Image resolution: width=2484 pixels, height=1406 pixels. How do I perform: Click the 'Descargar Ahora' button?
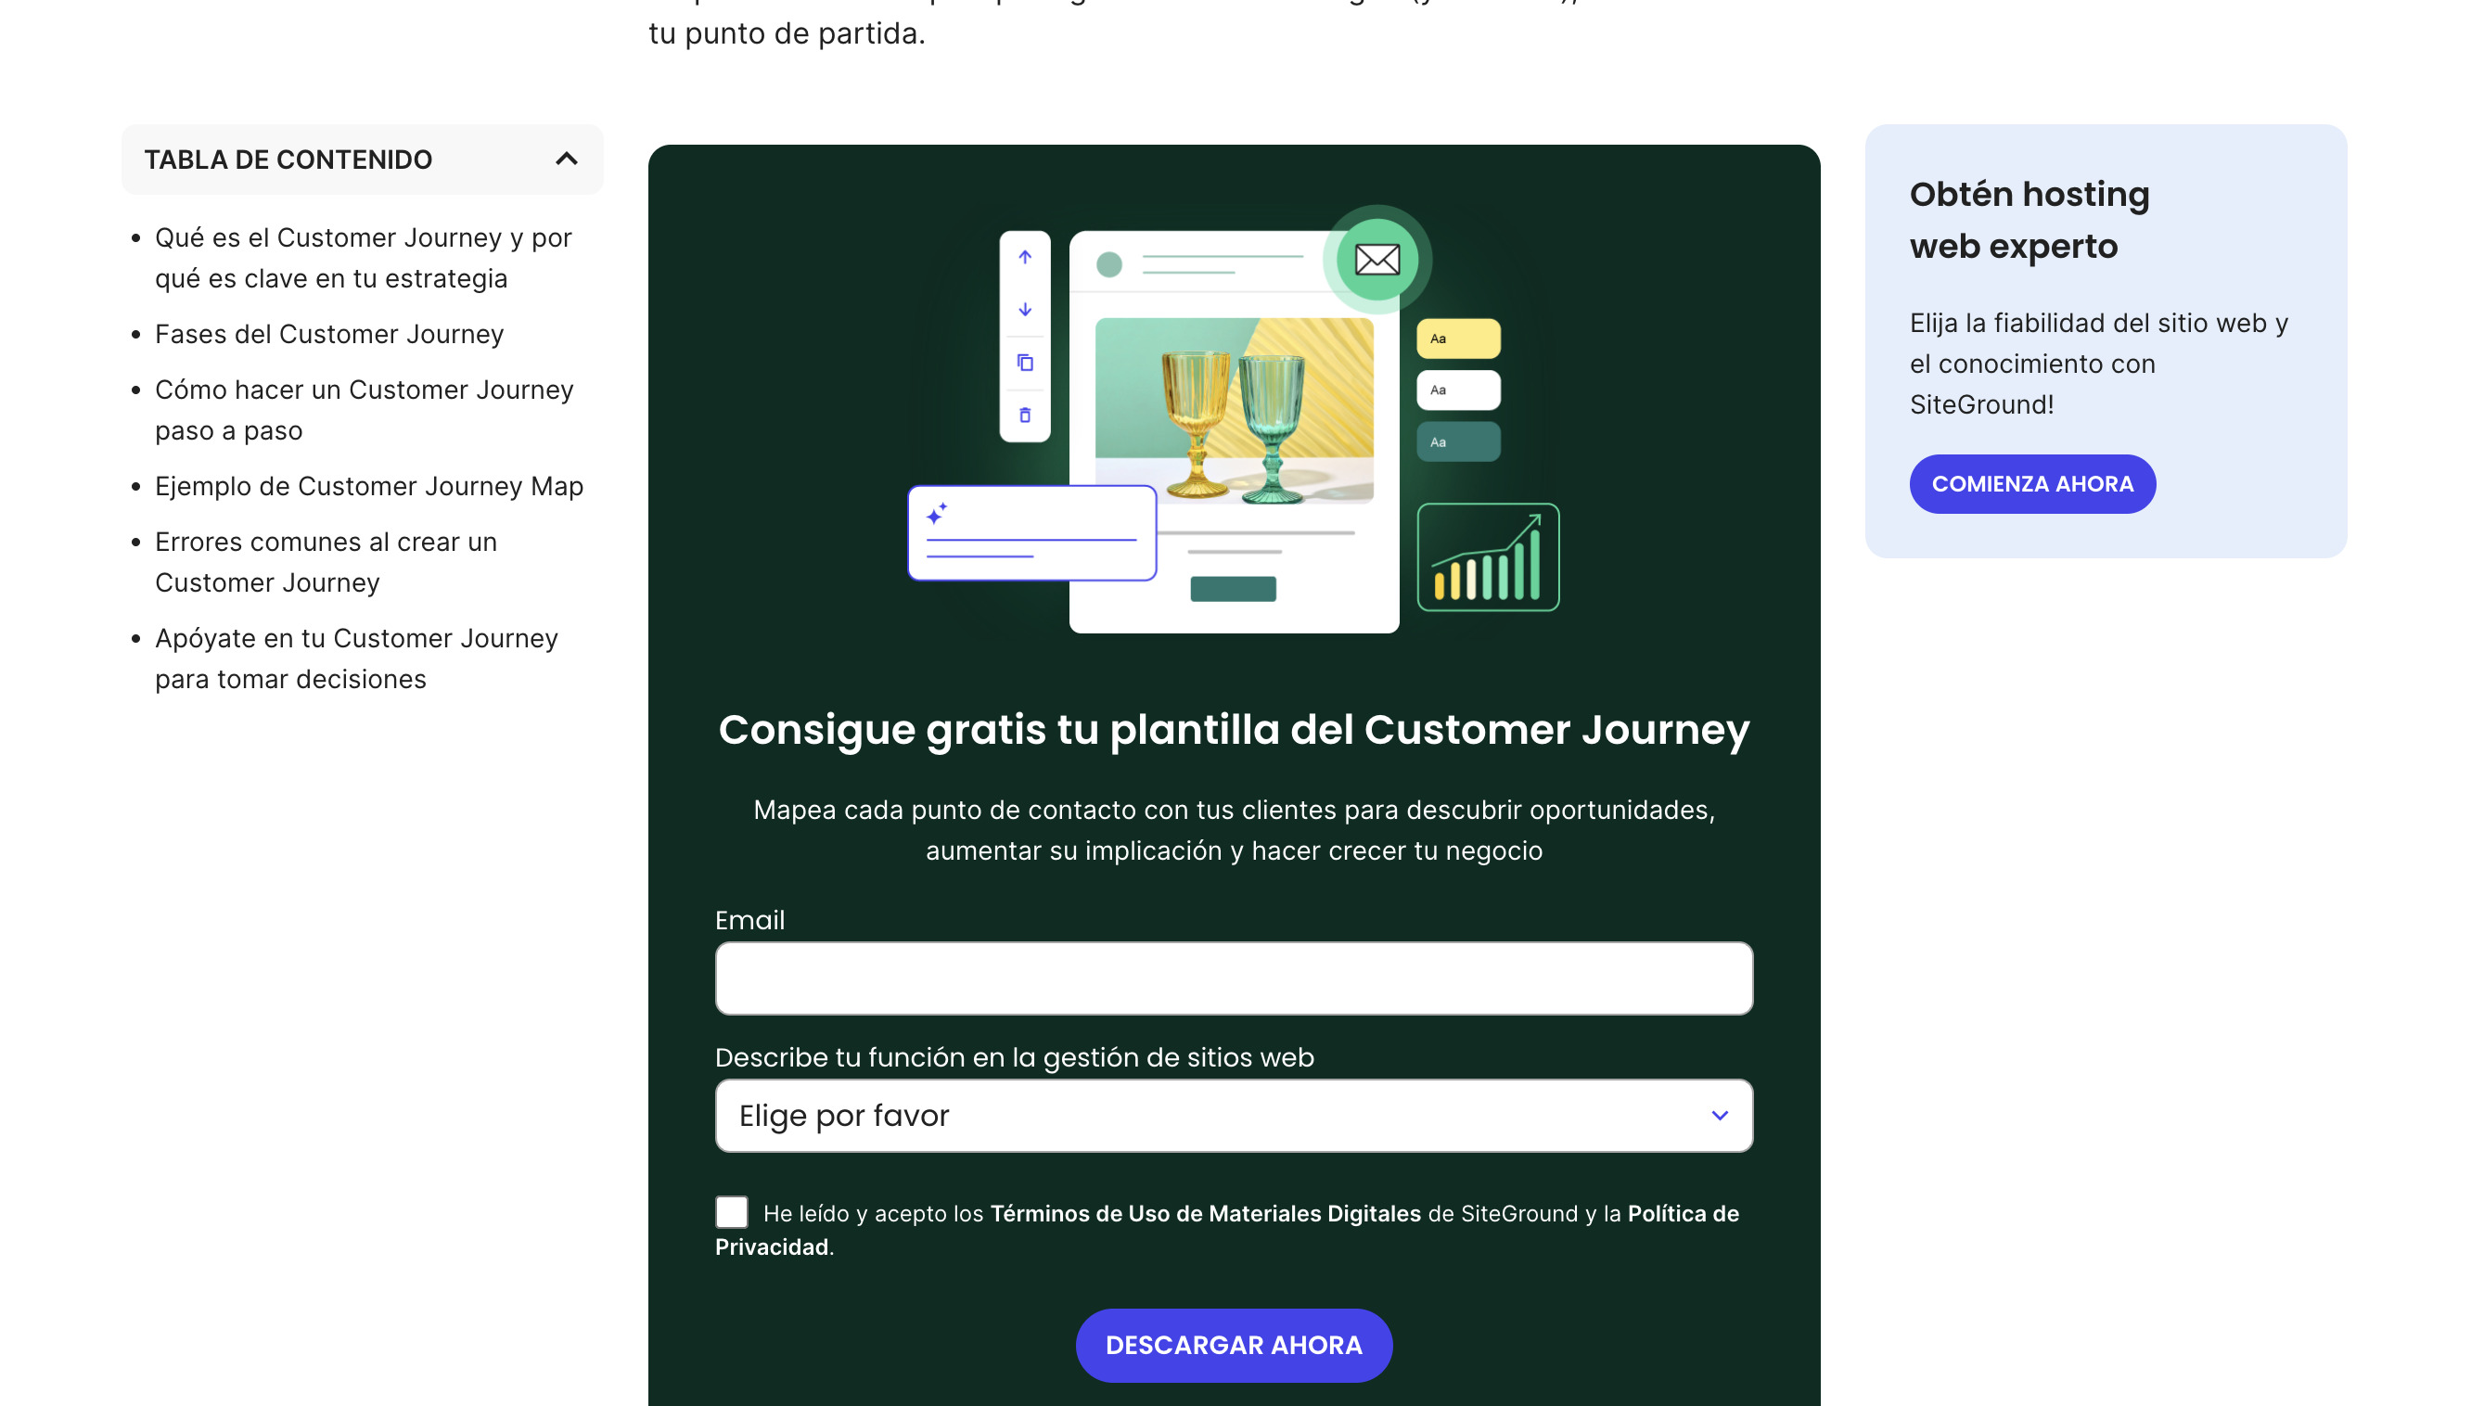pos(1234,1344)
